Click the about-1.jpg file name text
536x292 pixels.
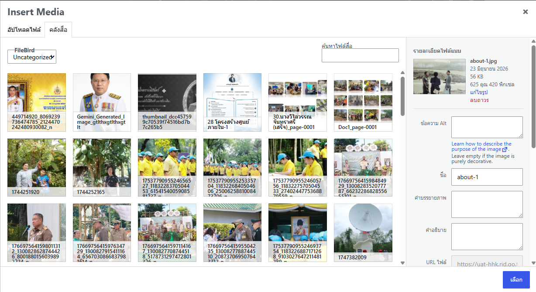[484, 61]
